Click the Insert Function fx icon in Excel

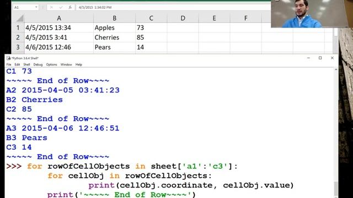click(x=70, y=7)
